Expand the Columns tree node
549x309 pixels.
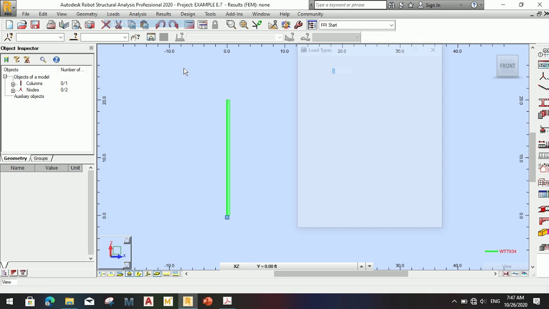click(x=13, y=84)
